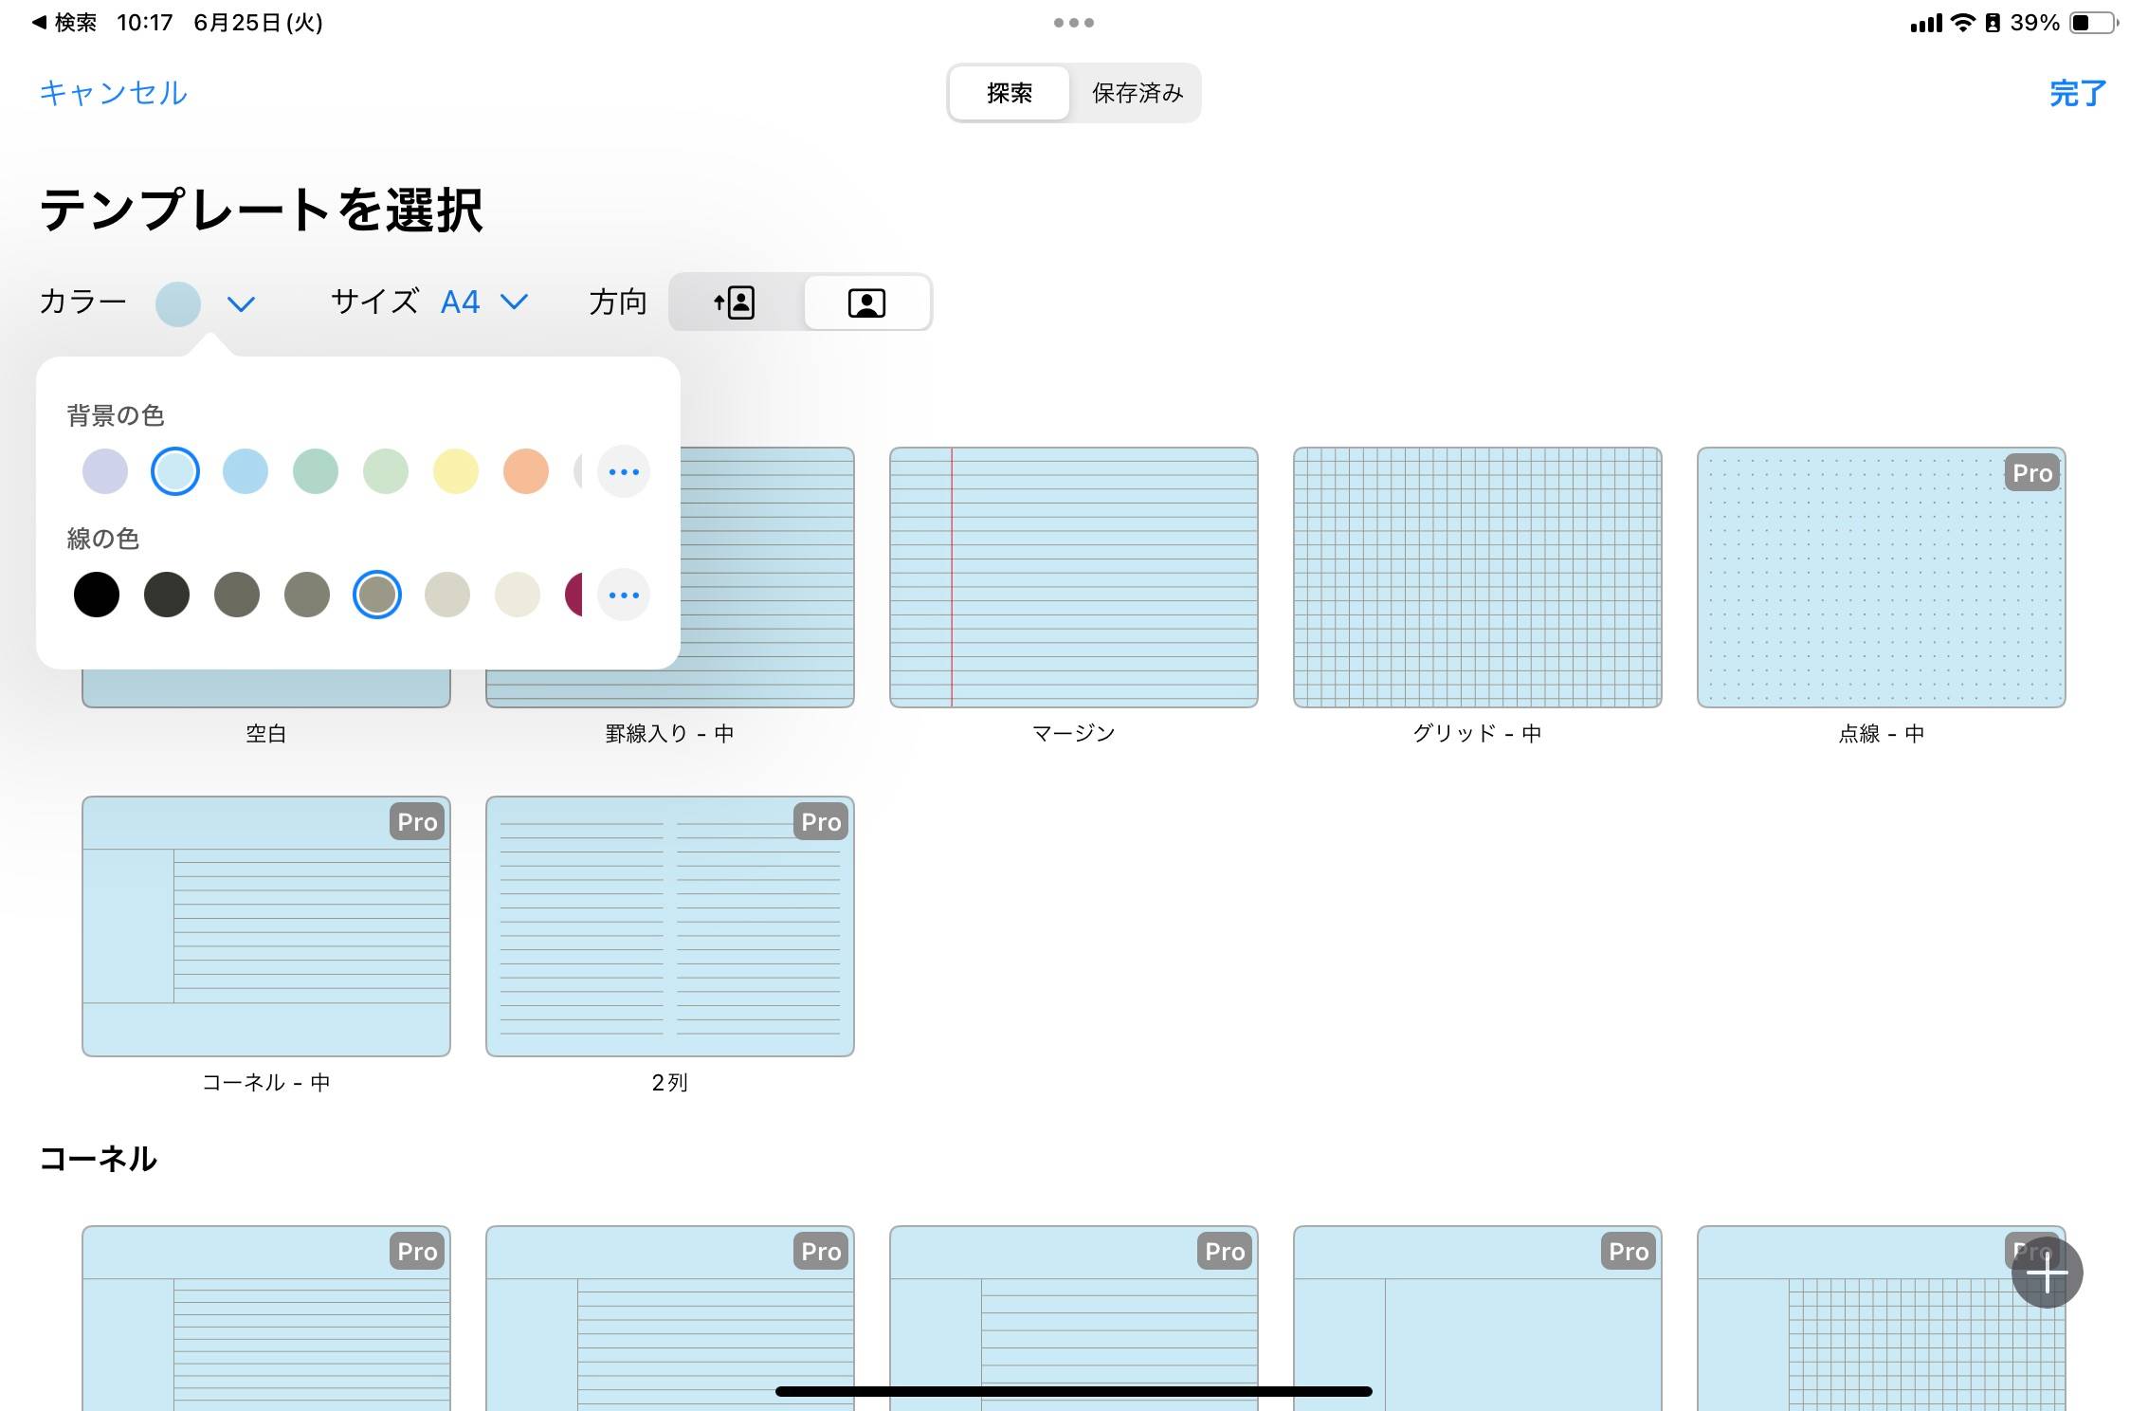Choose dark charcoal line color
Viewport: 2148px width, 1411px height.
(167, 595)
